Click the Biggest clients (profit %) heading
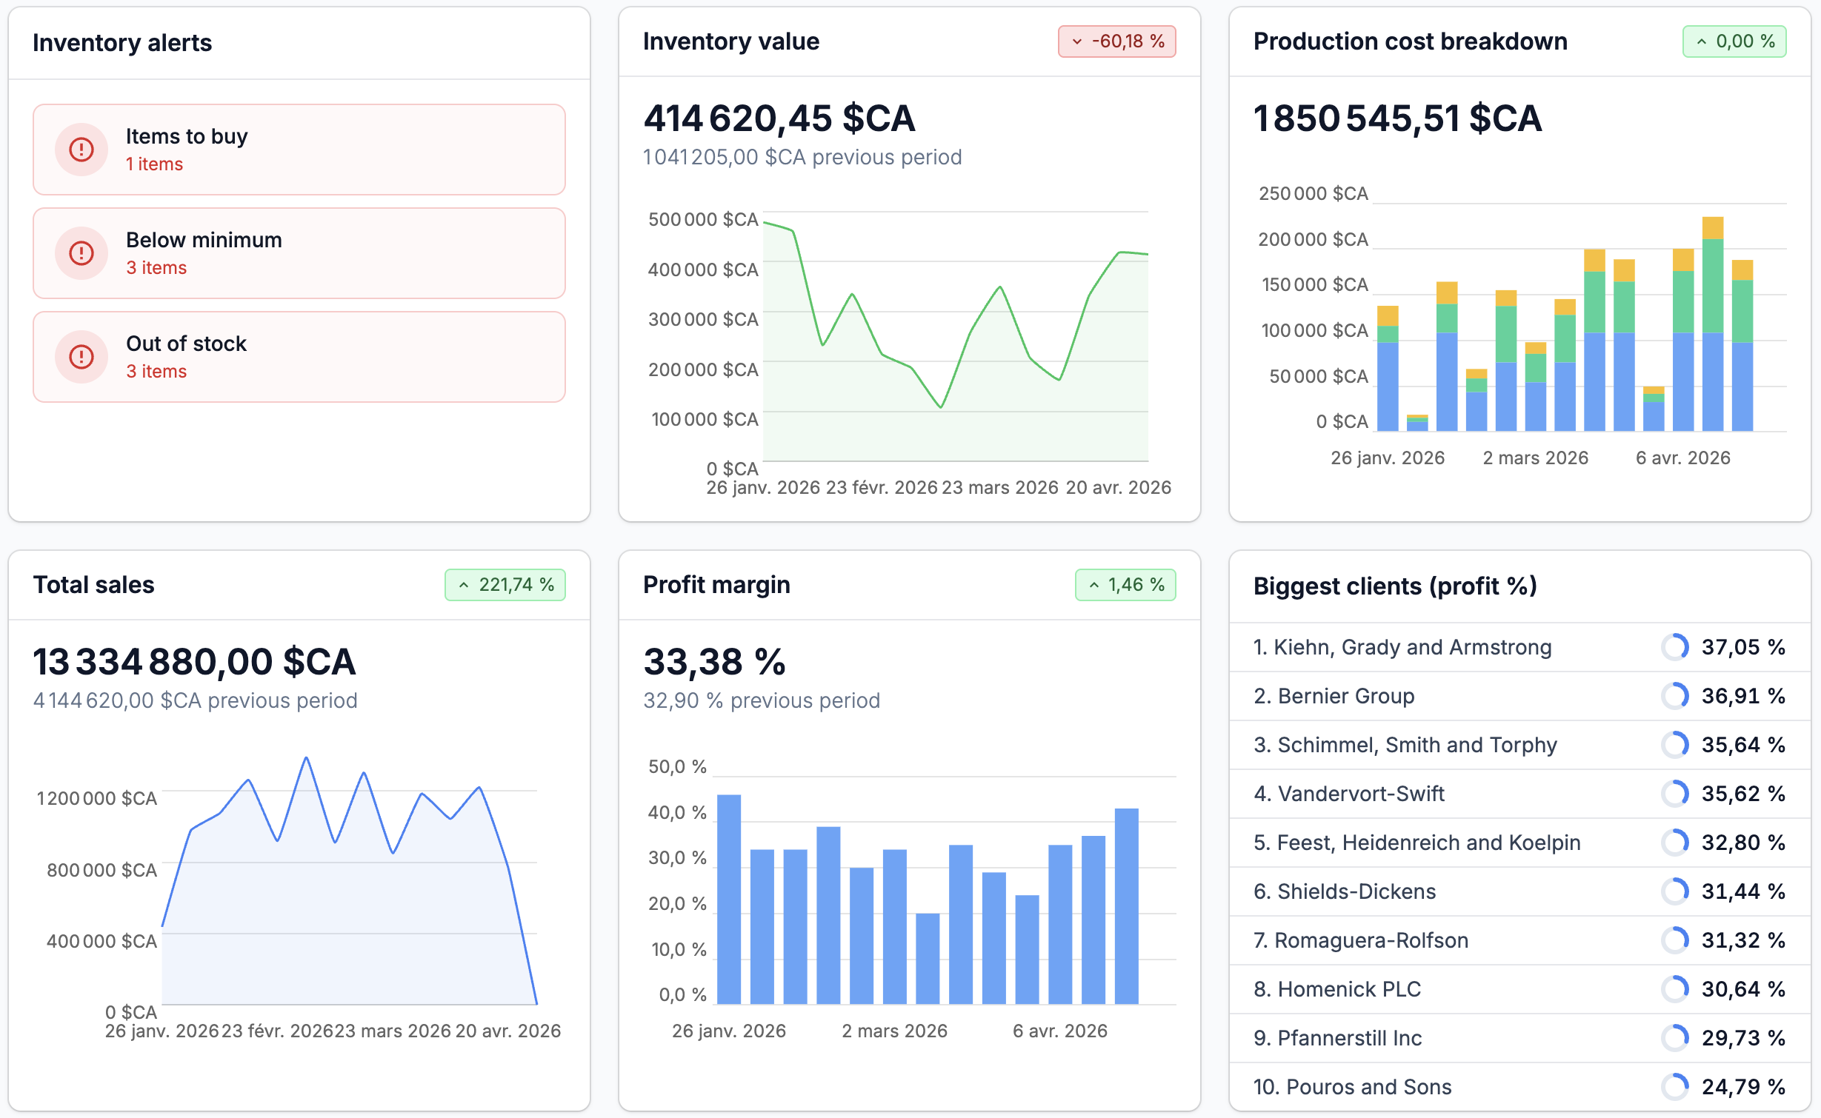This screenshot has width=1821, height=1118. pyautogui.click(x=1395, y=586)
